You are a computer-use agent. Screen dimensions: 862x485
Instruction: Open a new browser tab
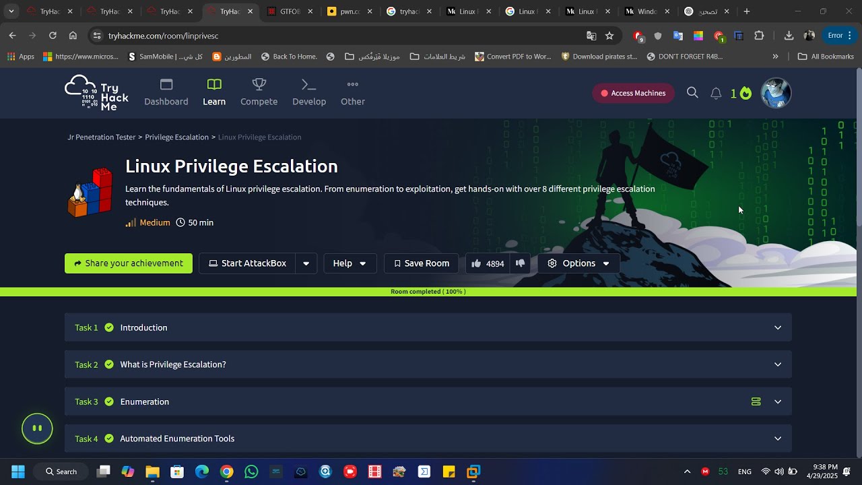tap(746, 11)
